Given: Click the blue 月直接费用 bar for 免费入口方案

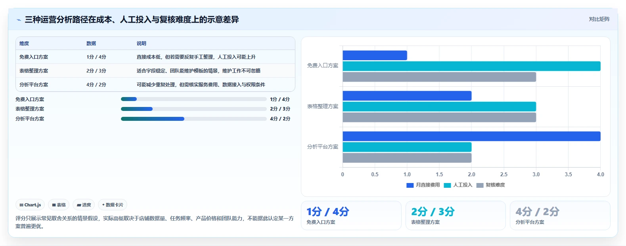Looking at the screenshot, I should [x=375, y=55].
